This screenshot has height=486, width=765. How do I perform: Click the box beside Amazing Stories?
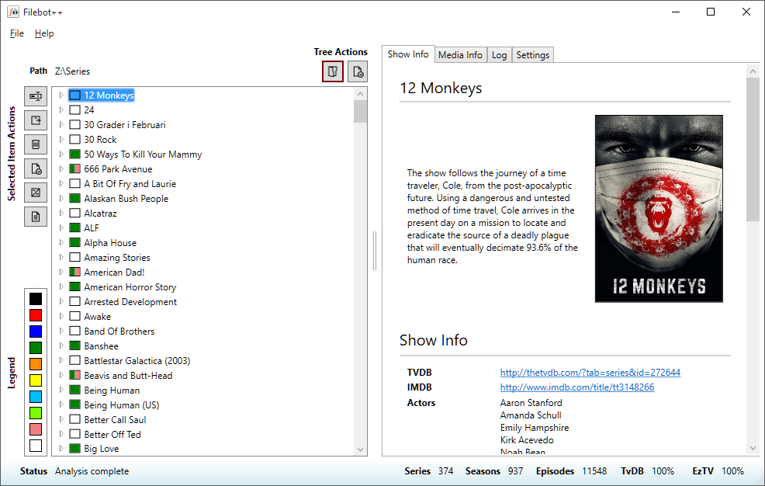[x=74, y=257]
